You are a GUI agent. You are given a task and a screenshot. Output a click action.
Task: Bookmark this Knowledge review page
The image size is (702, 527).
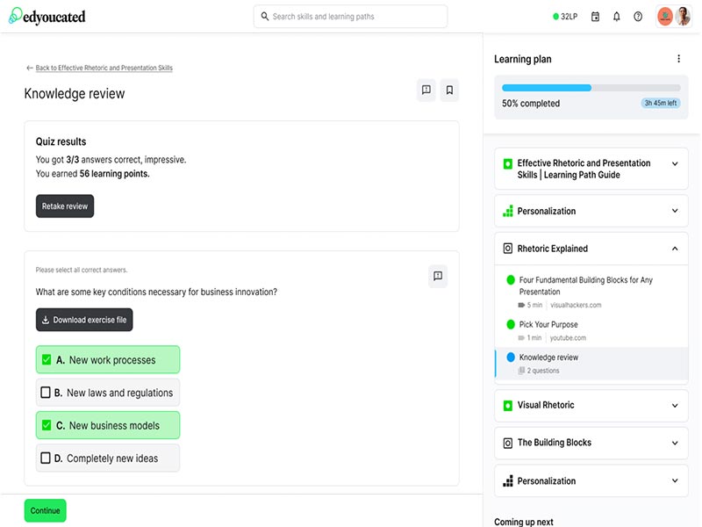pos(449,90)
